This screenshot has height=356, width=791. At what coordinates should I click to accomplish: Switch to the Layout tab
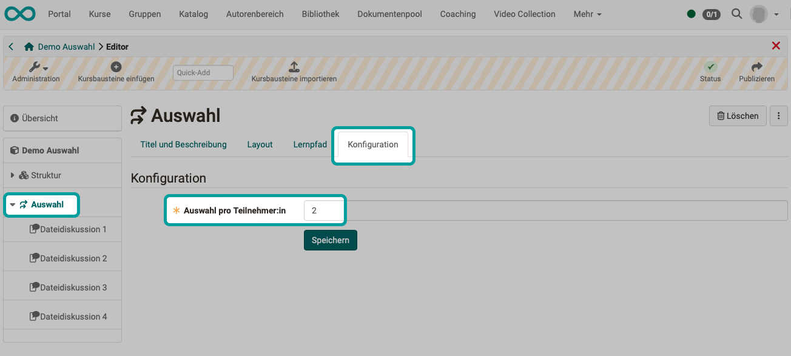[260, 144]
